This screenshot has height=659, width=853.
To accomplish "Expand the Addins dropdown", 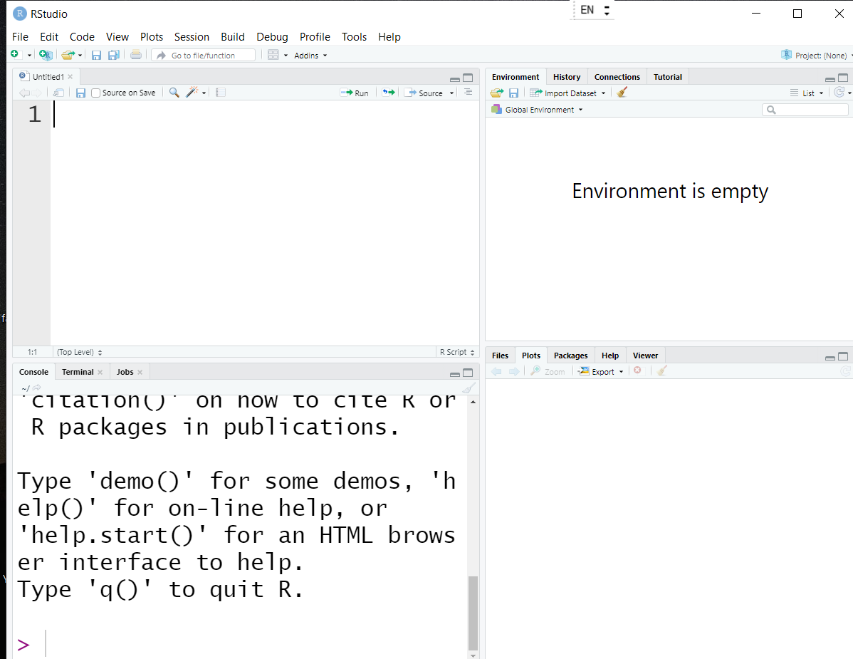I will coord(310,56).
